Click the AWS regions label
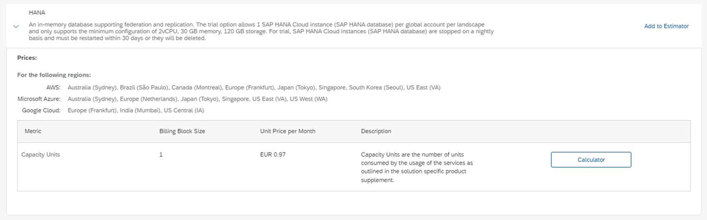The height and width of the screenshot is (220, 707). [x=53, y=87]
